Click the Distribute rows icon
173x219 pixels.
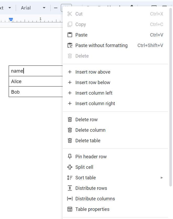[70, 188]
